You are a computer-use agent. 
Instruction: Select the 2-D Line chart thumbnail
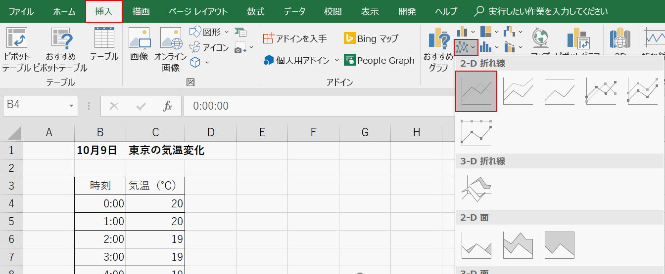coord(476,91)
